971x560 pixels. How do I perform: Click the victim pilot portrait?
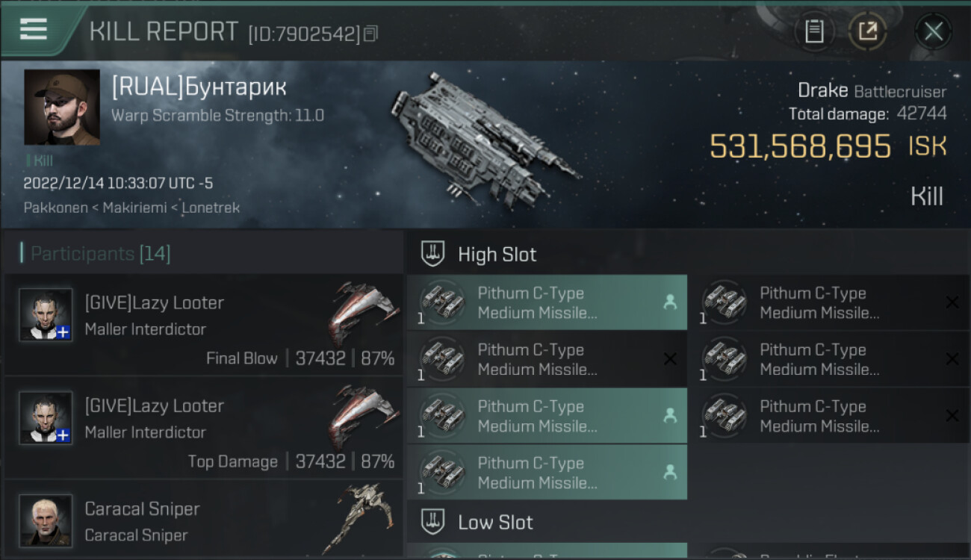pyautogui.click(x=62, y=107)
